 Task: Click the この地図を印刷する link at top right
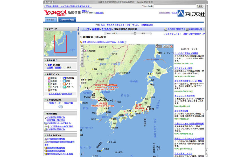click(176, 29)
